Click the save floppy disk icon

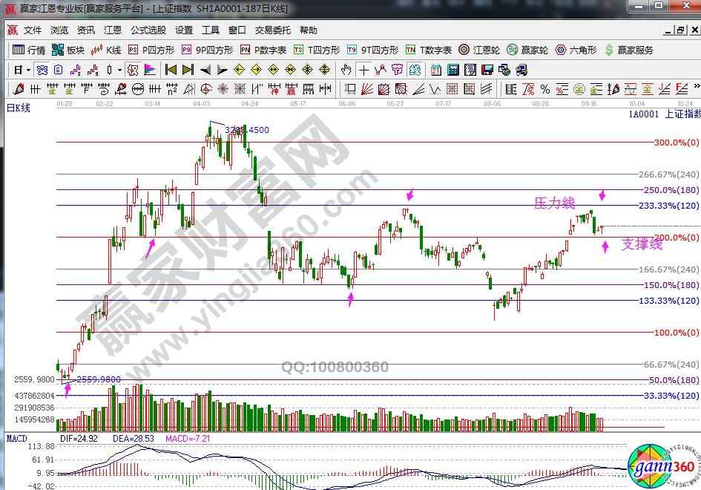[487, 70]
